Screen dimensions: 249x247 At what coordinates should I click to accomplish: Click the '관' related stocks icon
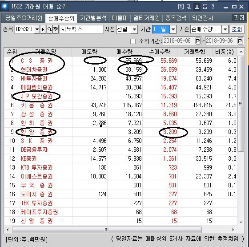pyautogui.click(x=56, y=29)
